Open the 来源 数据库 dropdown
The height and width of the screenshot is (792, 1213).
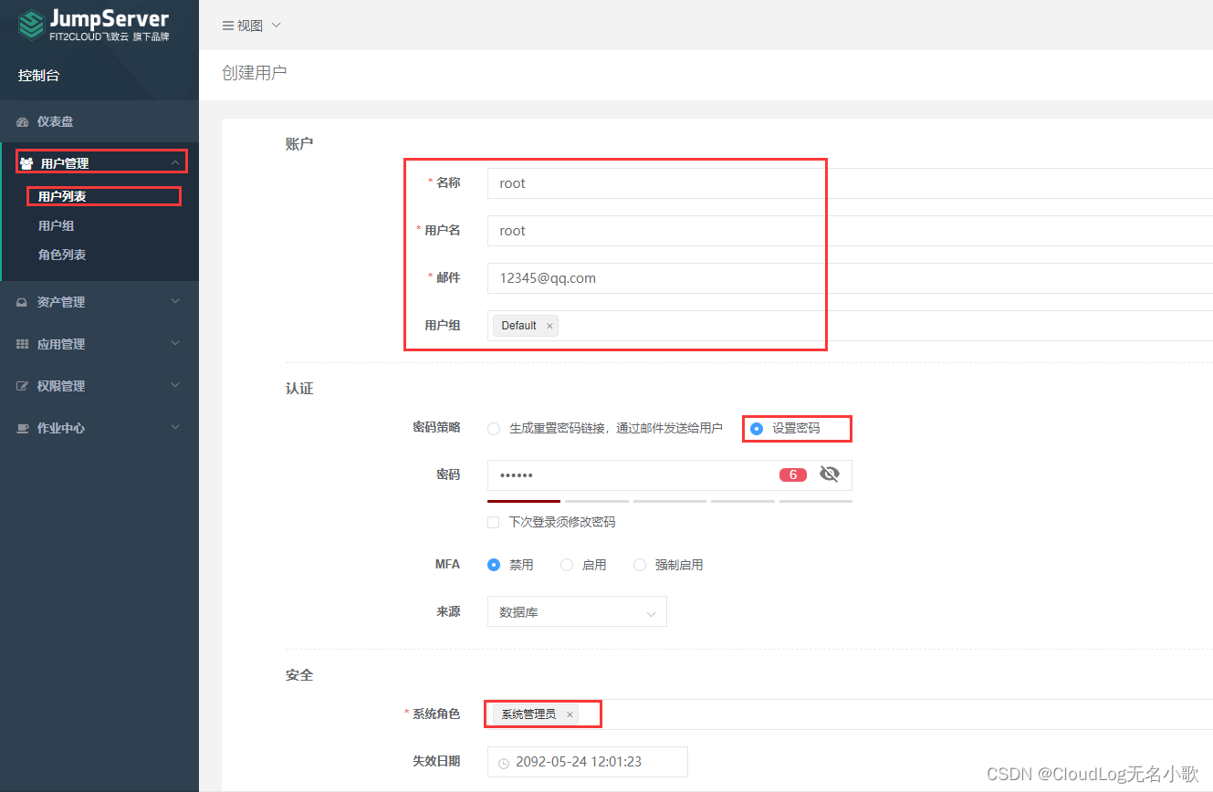[577, 611]
